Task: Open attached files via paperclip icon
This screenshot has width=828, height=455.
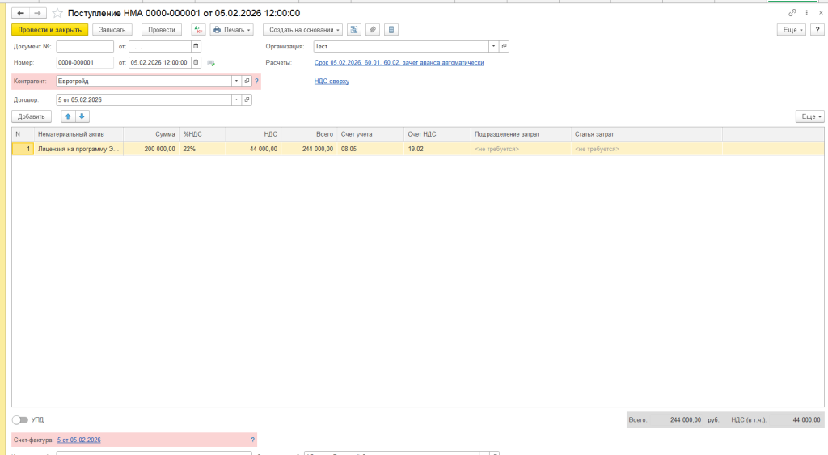Action: tap(373, 30)
